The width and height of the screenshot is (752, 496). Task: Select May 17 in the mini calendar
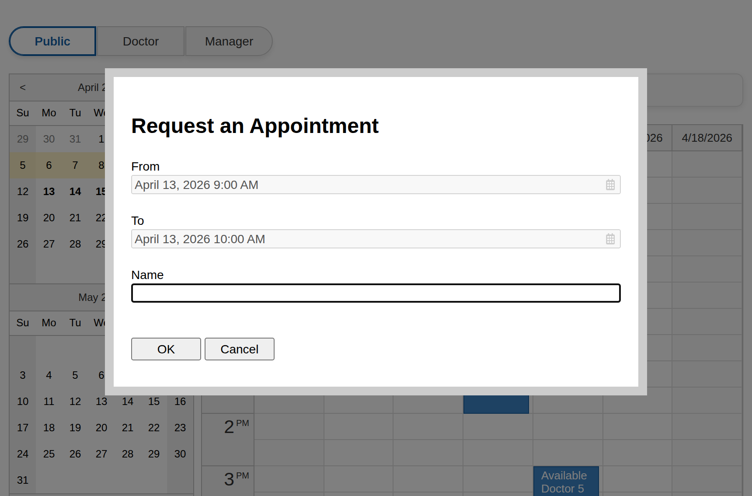[22, 427]
